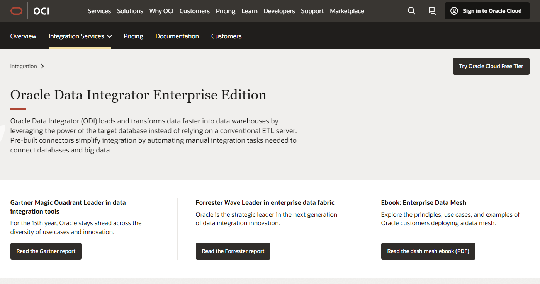Open the Developers menu
Screen dimensions: 540x284
pos(279,11)
